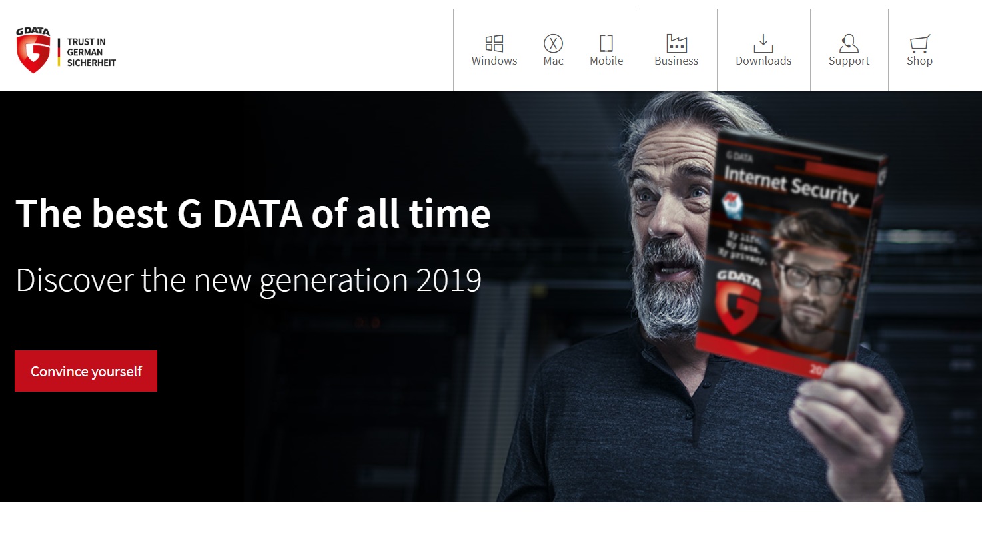Open the Downloads arrow icon
This screenshot has width=982, height=553.
763,43
